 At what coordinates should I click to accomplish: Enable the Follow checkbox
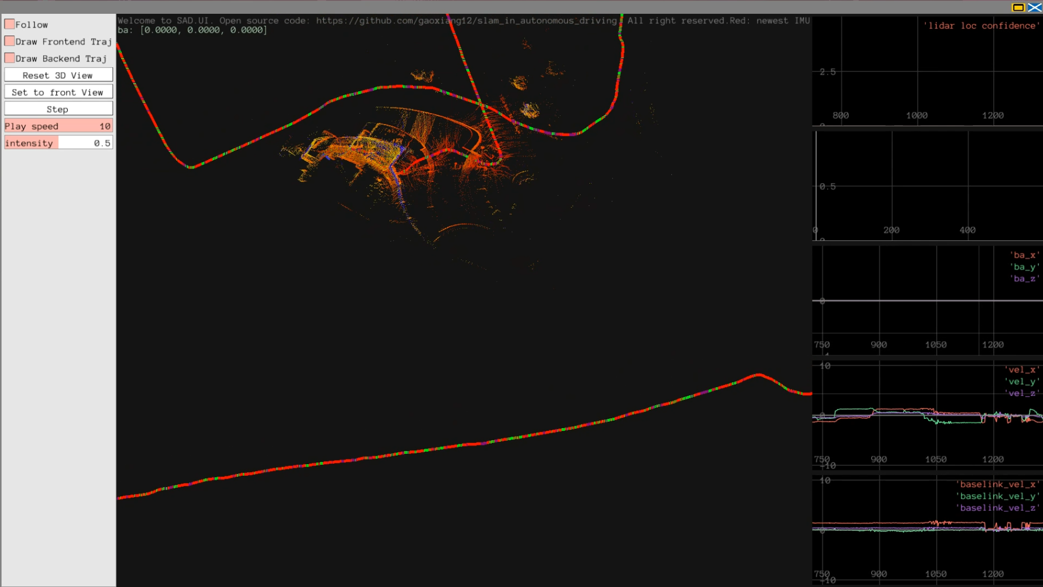click(10, 24)
